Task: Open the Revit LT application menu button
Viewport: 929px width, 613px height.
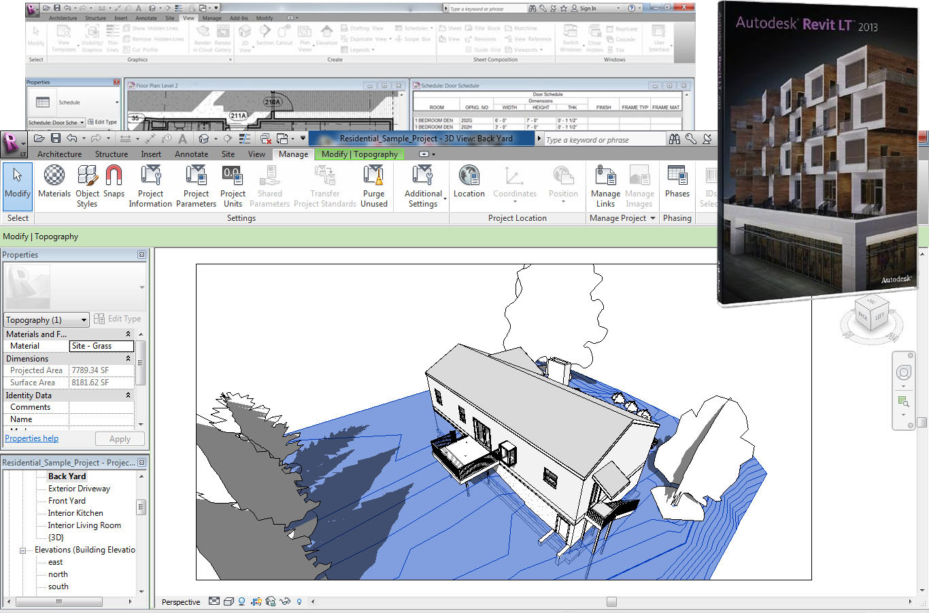Action: point(12,143)
